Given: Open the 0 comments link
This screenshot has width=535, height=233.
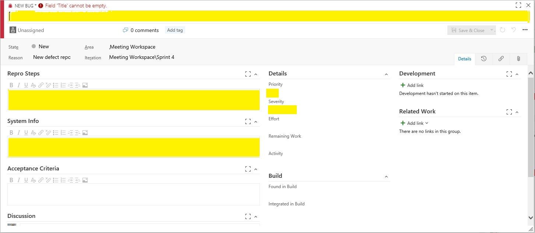Looking at the screenshot, I should [x=141, y=30].
